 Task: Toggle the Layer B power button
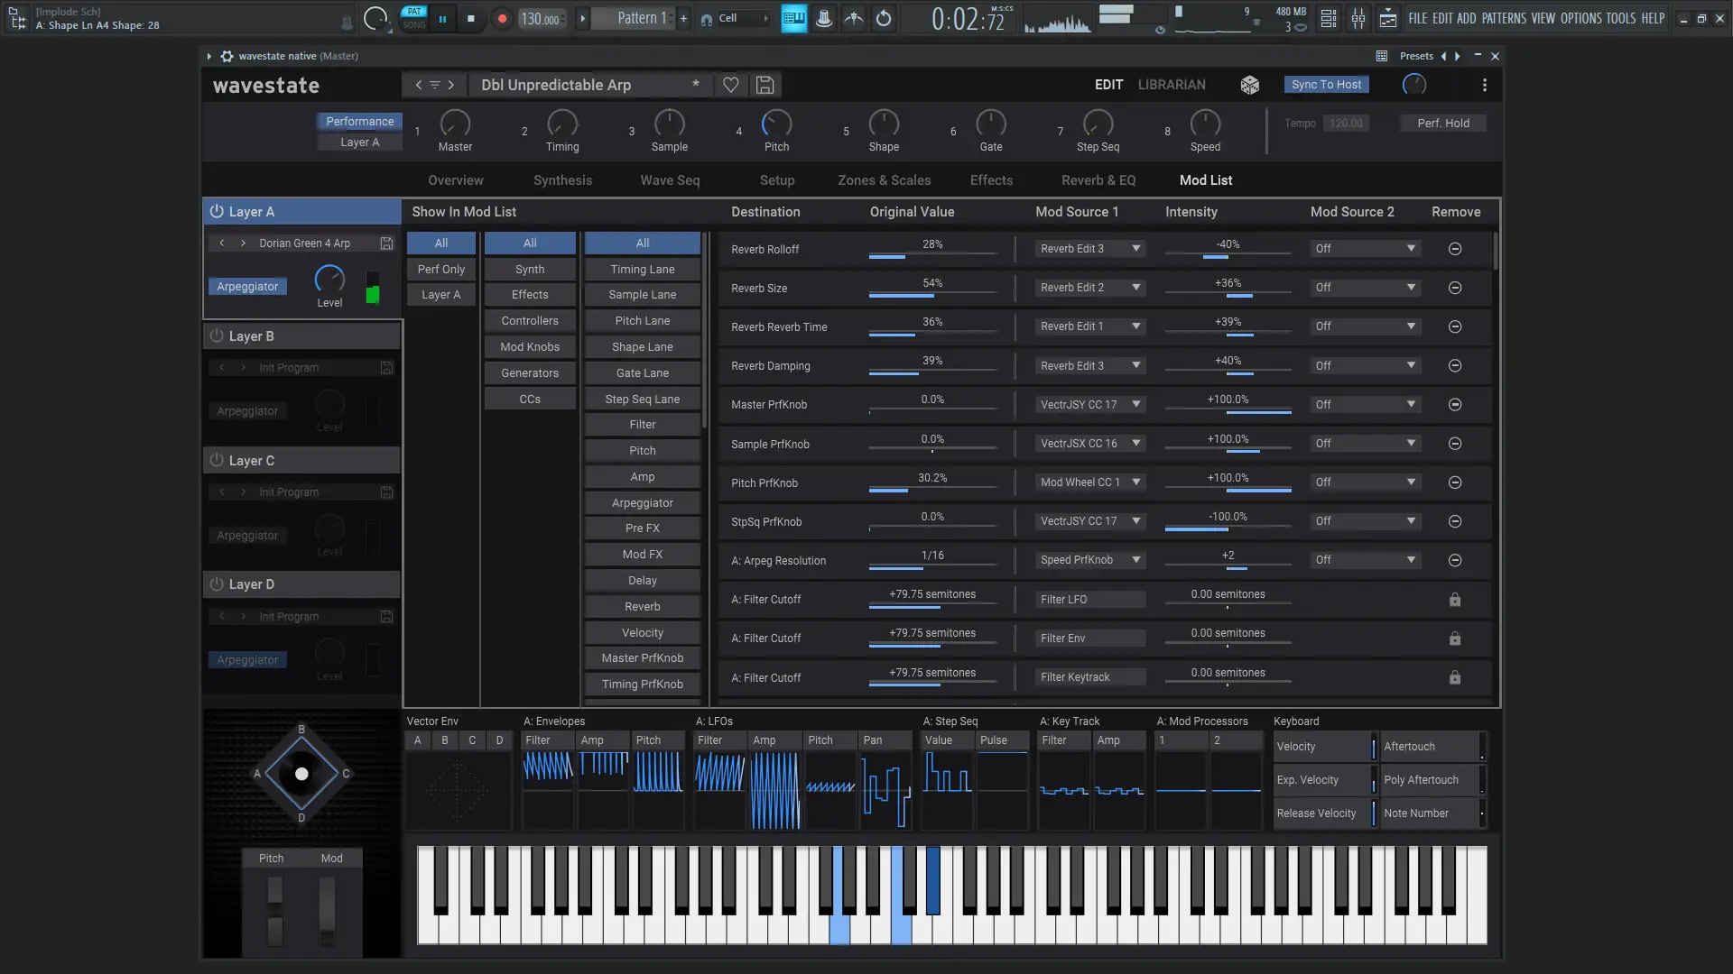[217, 335]
